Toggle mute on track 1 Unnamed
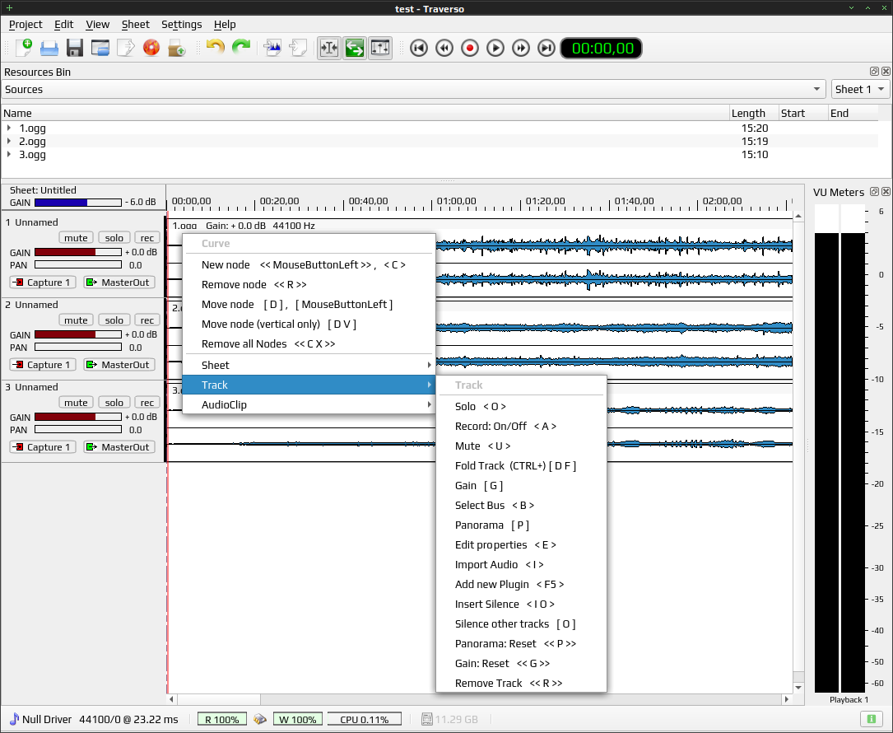The image size is (893, 733). point(76,238)
